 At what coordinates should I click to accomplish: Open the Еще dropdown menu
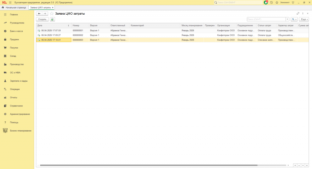coord(304,19)
